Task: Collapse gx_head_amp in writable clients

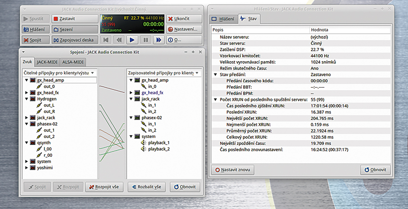Action: click(x=131, y=80)
